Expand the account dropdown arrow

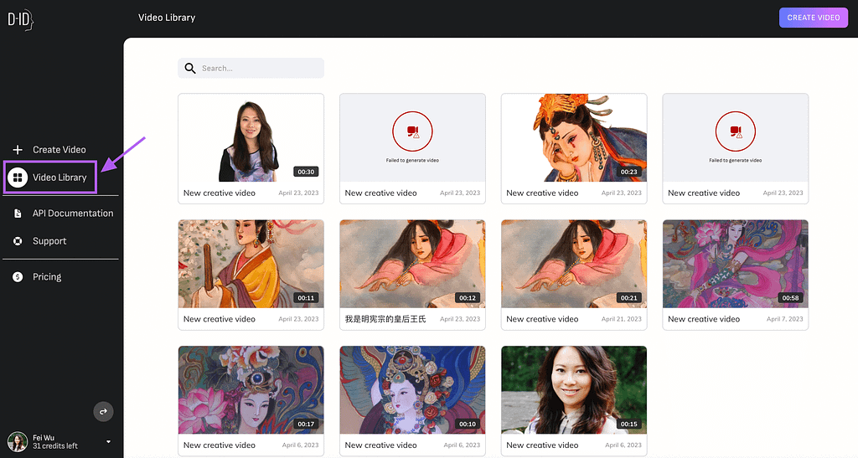[108, 441]
